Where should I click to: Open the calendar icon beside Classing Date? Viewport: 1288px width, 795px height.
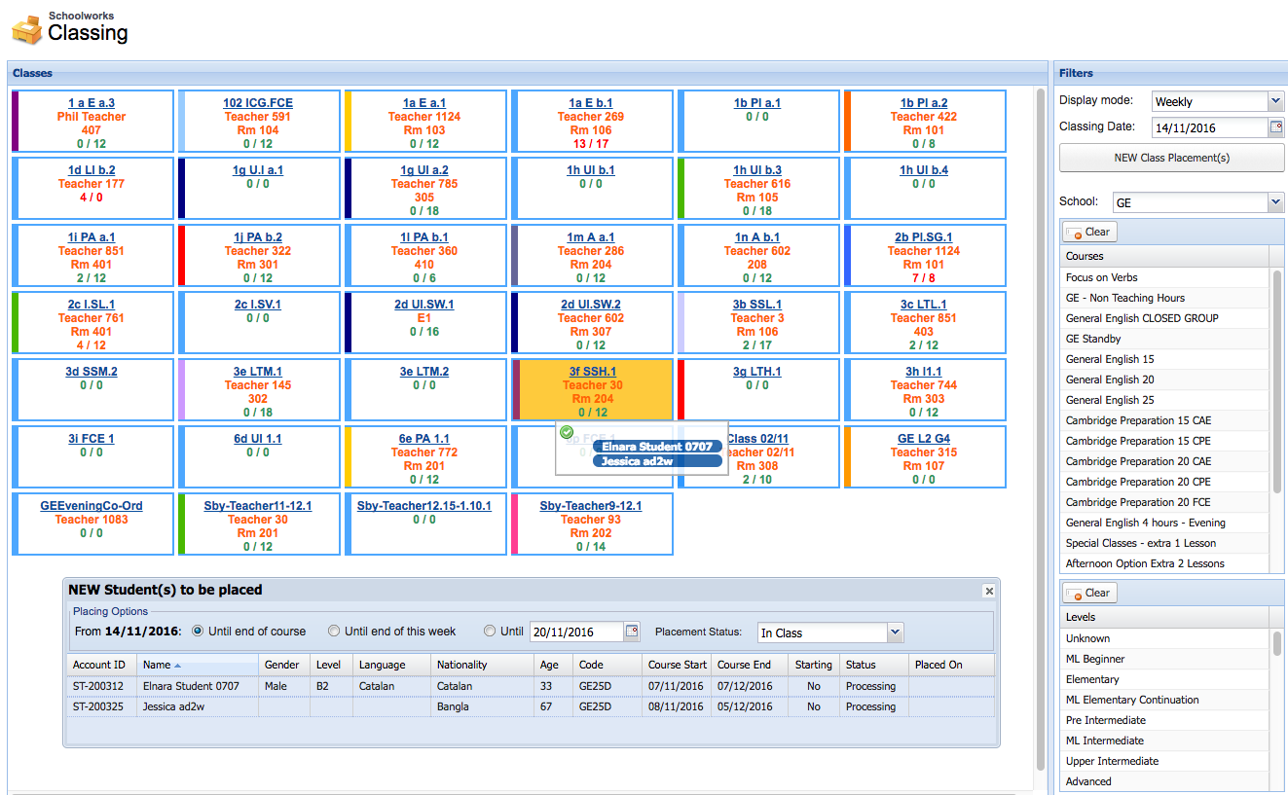[x=1277, y=126]
